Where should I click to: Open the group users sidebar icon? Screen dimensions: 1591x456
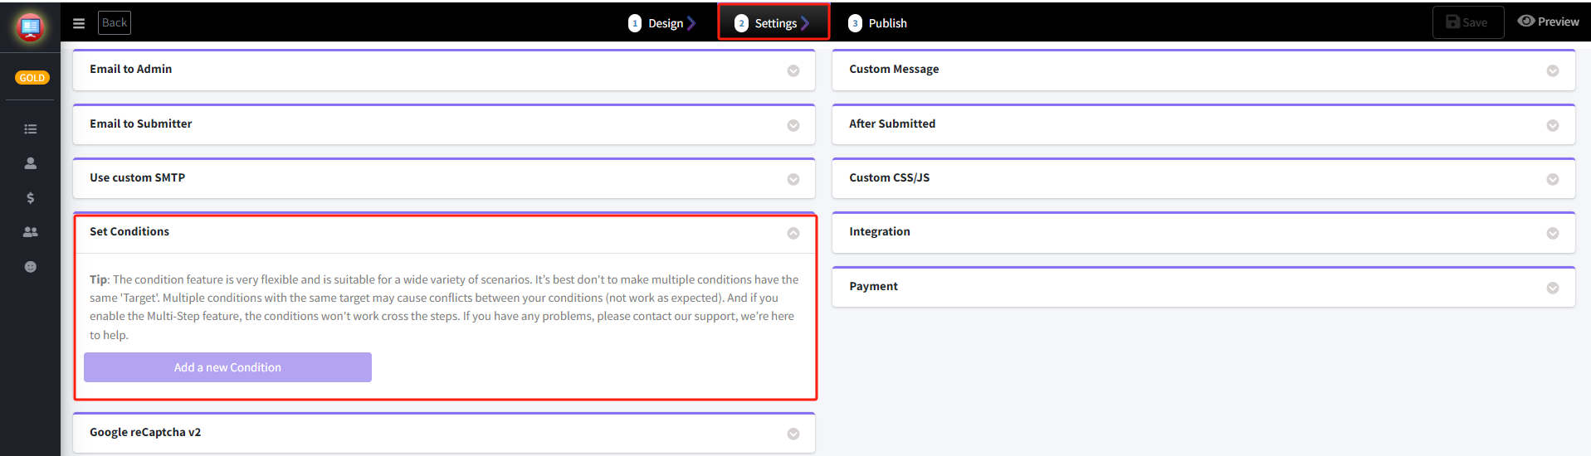tap(31, 232)
